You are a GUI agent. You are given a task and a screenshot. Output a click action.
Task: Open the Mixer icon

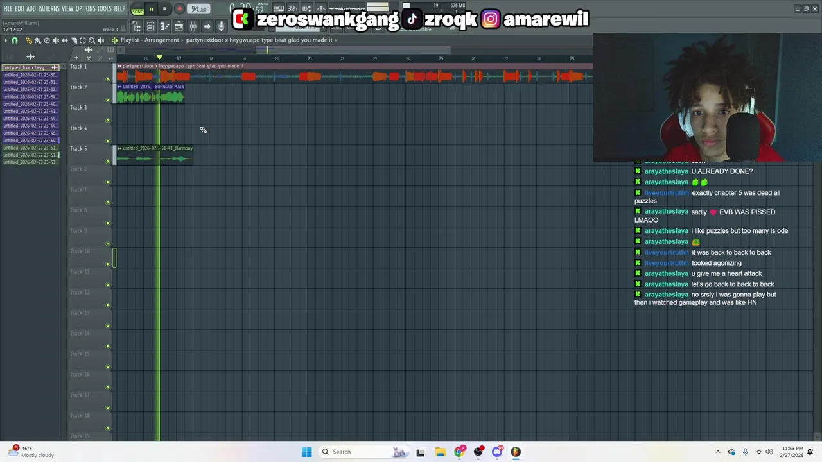pos(193,26)
